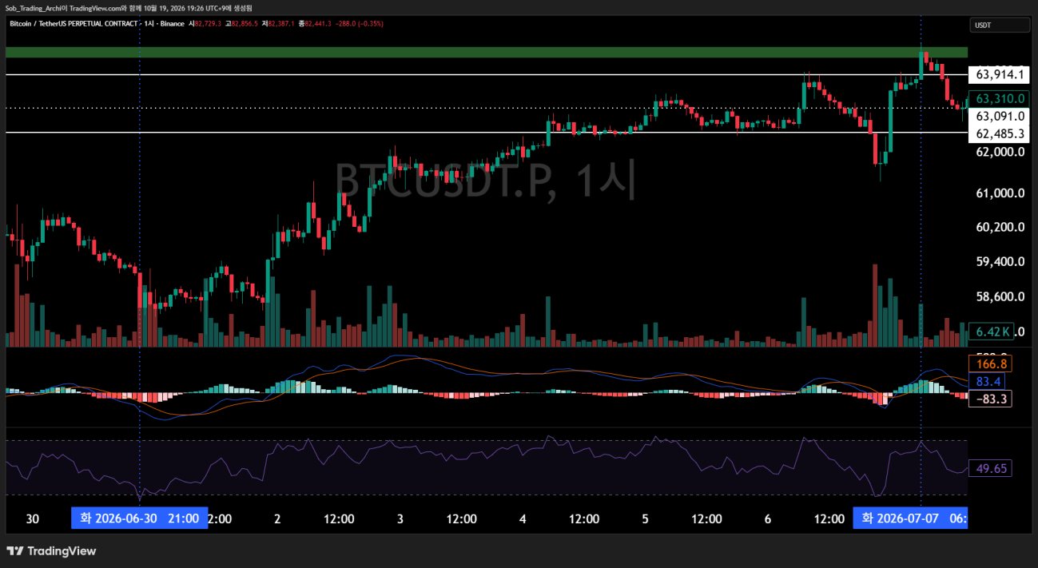
Task: Click the 화 2026-06-30 21:00 date marker
Action: pos(139,518)
